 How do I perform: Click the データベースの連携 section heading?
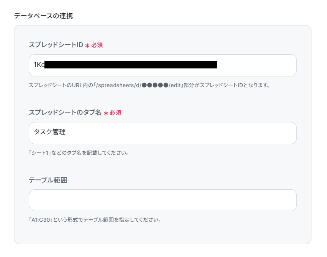point(43,16)
